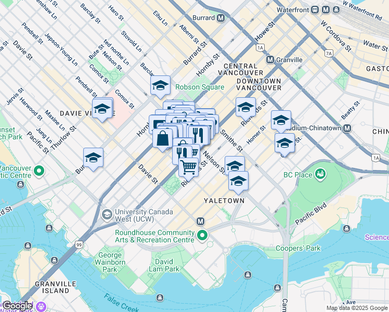This screenshot has width=389, height=312.
Task: Click the Roundhouse Community Centre pin
Action: (202, 236)
